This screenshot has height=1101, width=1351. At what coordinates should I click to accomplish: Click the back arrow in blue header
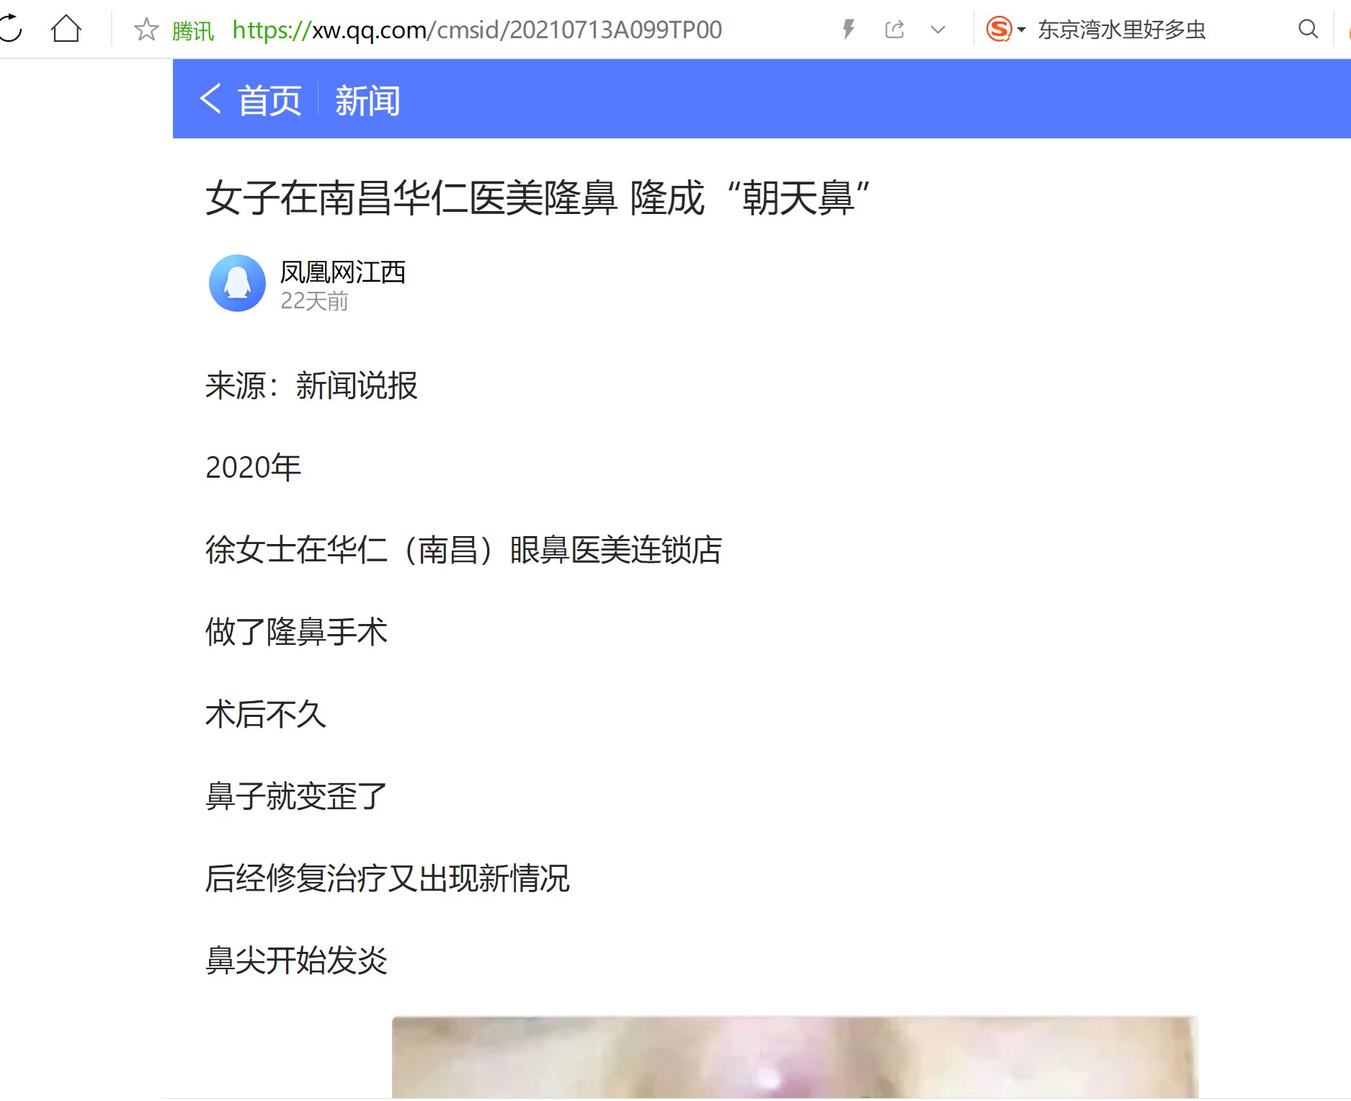[x=210, y=99]
